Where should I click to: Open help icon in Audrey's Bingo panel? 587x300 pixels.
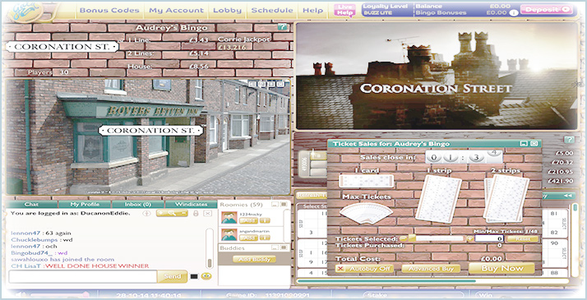click(283, 26)
